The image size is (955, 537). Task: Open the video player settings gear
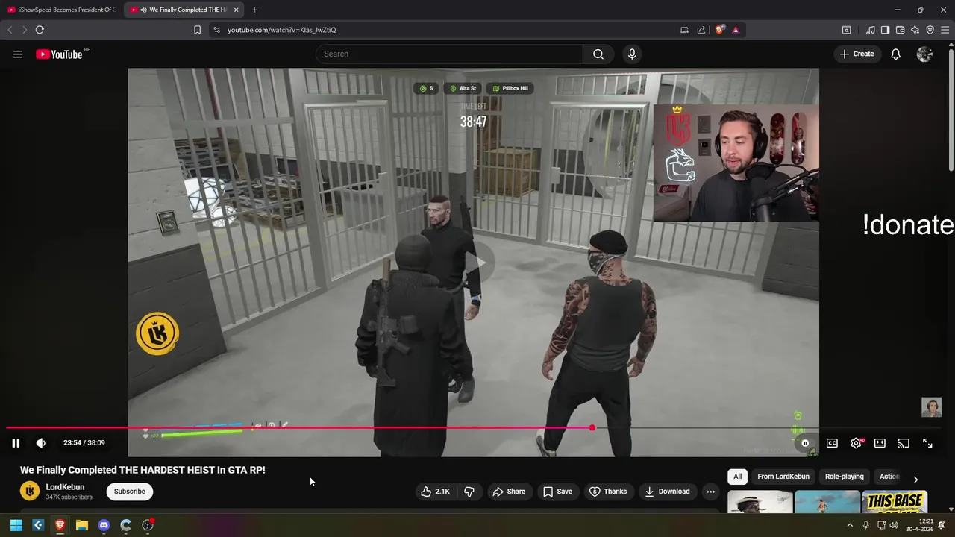pos(857,443)
